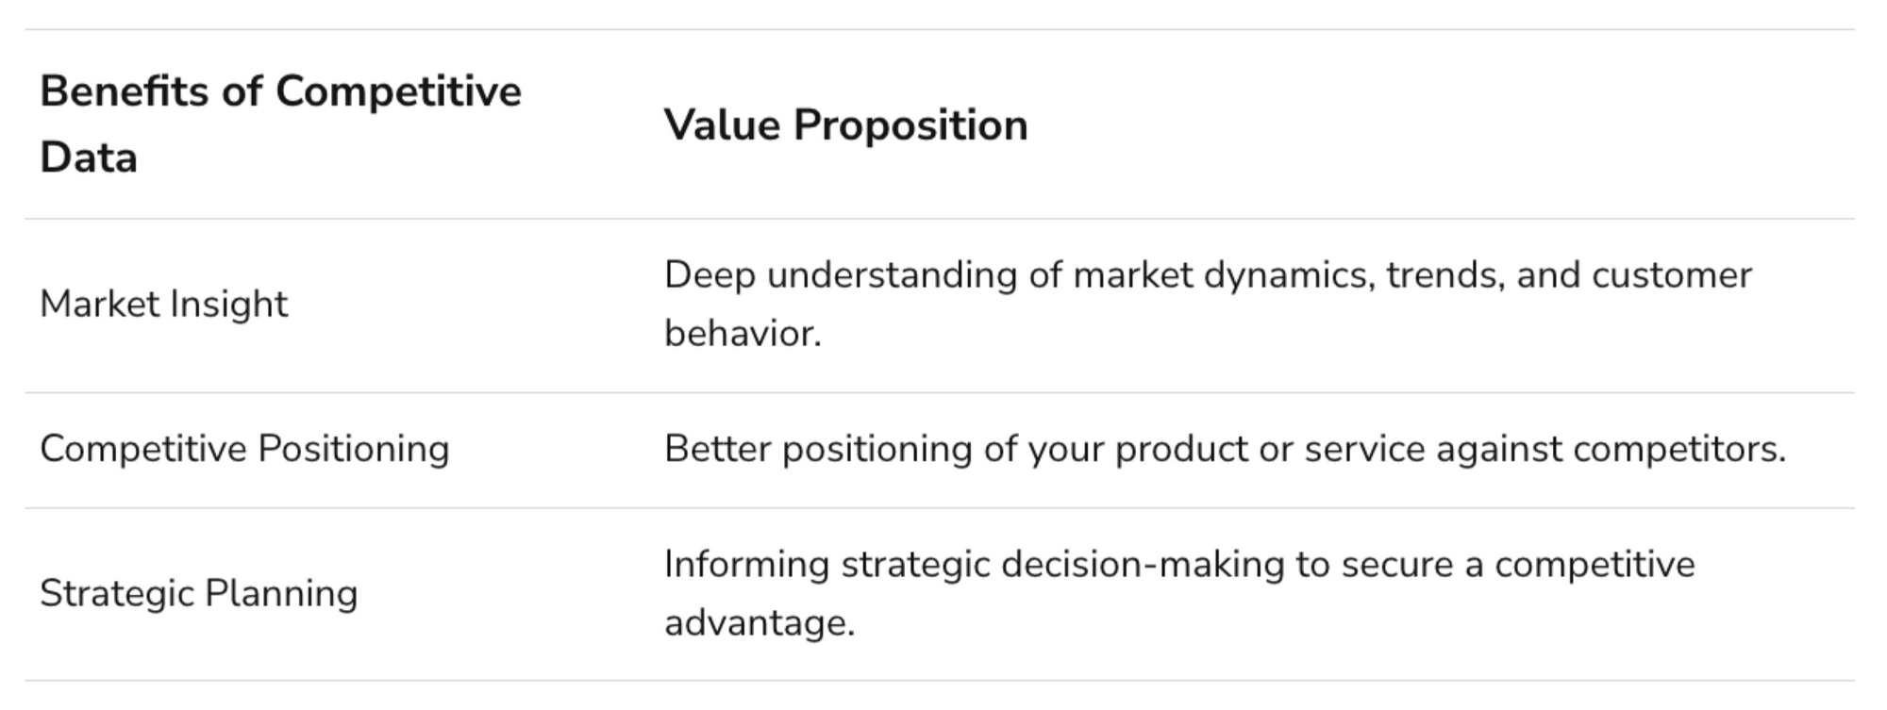Screen dimensions: 1887x710
Task: Select the 'Informing strategic decision-making' description text
Action: (1179, 593)
